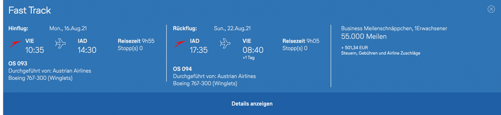Click the return date Sun., 22.Aug.21
Image resolution: width=501 pixels, height=115 pixels.
pyautogui.click(x=232, y=28)
